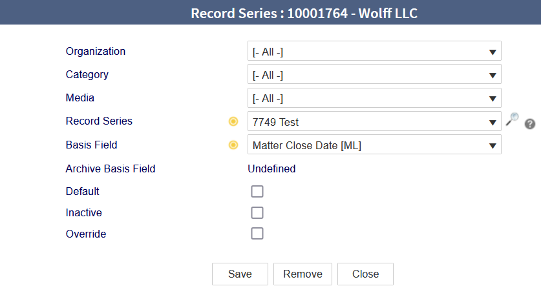Expand the Record Series dropdown showing 7749 Test
This screenshot has height=286, width=541.
coord(374,121)
